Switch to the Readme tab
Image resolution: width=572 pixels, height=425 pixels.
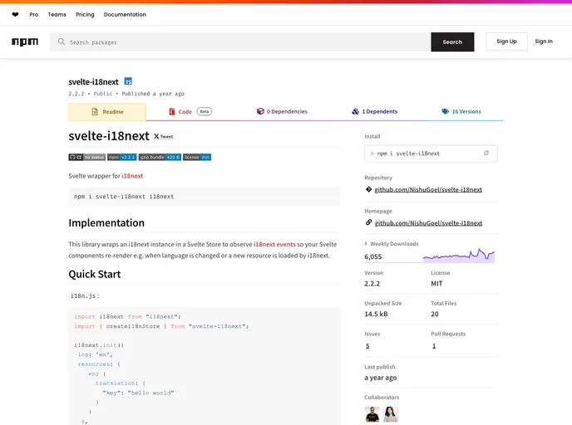[107, 112]
